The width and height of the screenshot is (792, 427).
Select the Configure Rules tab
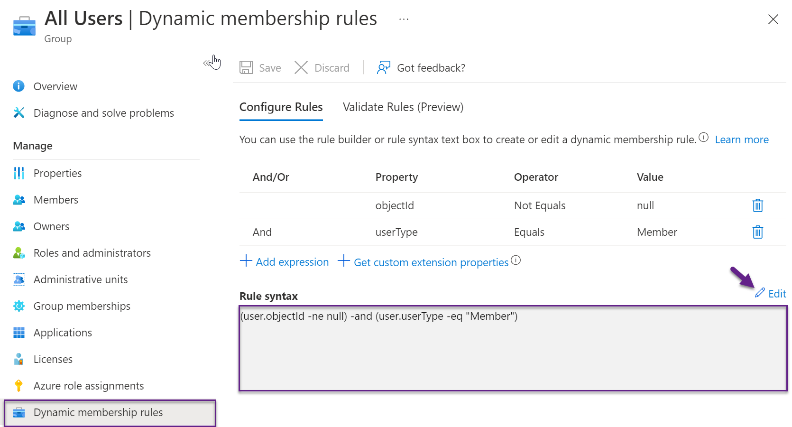pos(281,107)
